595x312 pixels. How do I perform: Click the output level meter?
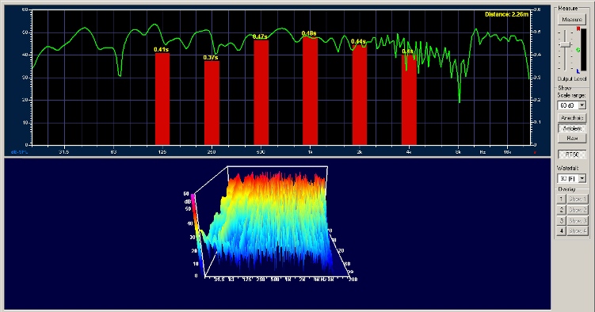tap(583, 50)
